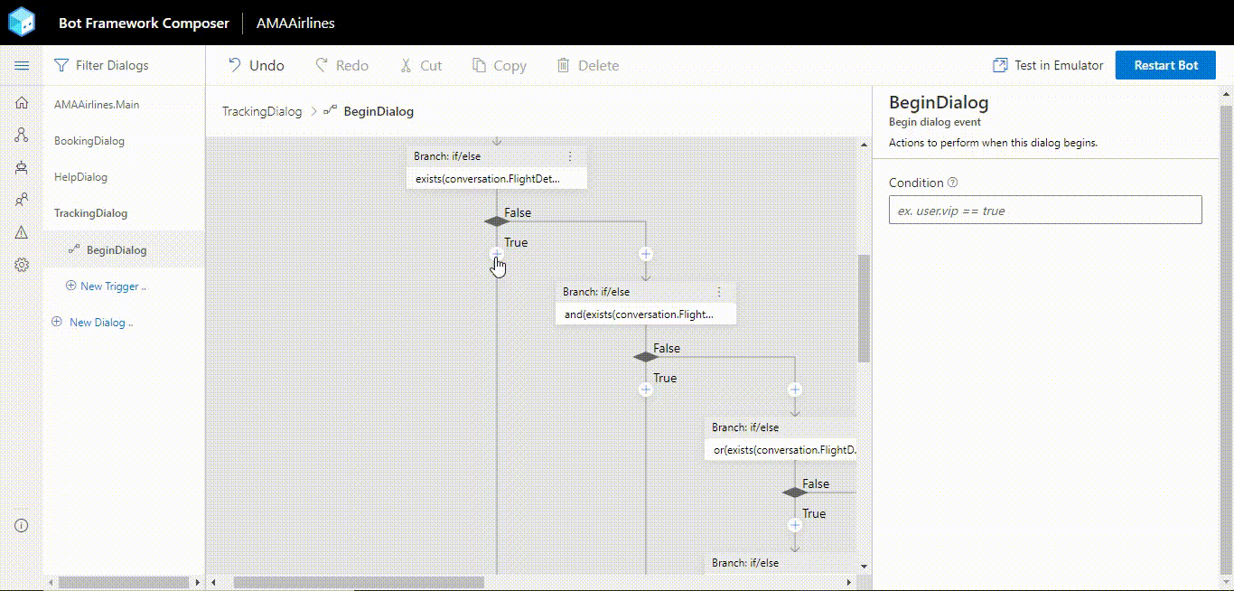Screen dimensions: 1234x591
Task: Open the Bot Responses sidebar icon
Action: point(22,167)
